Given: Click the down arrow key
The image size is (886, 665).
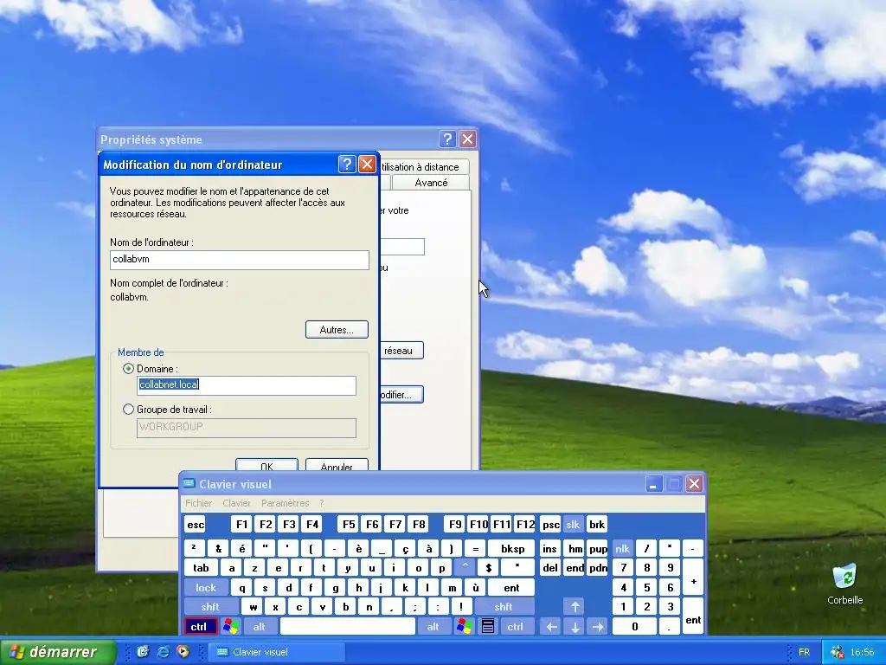Looking at the screenshot, I should (x=575, y=627).
